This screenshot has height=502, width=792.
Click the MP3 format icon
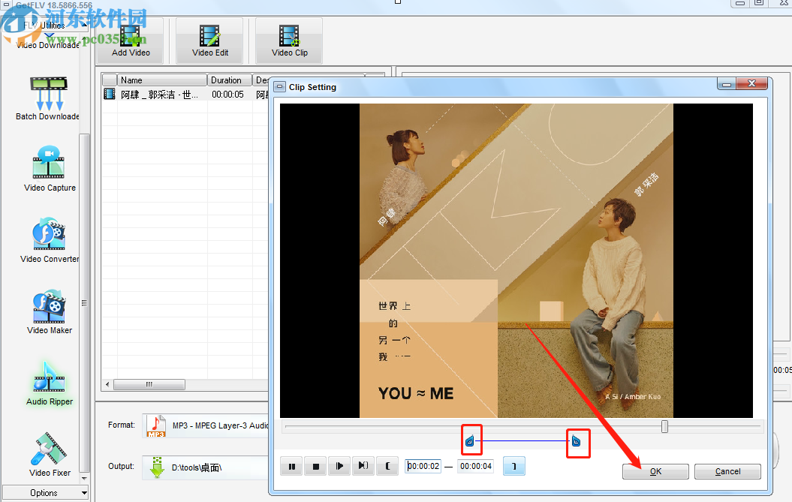click(x=156, y=425)
